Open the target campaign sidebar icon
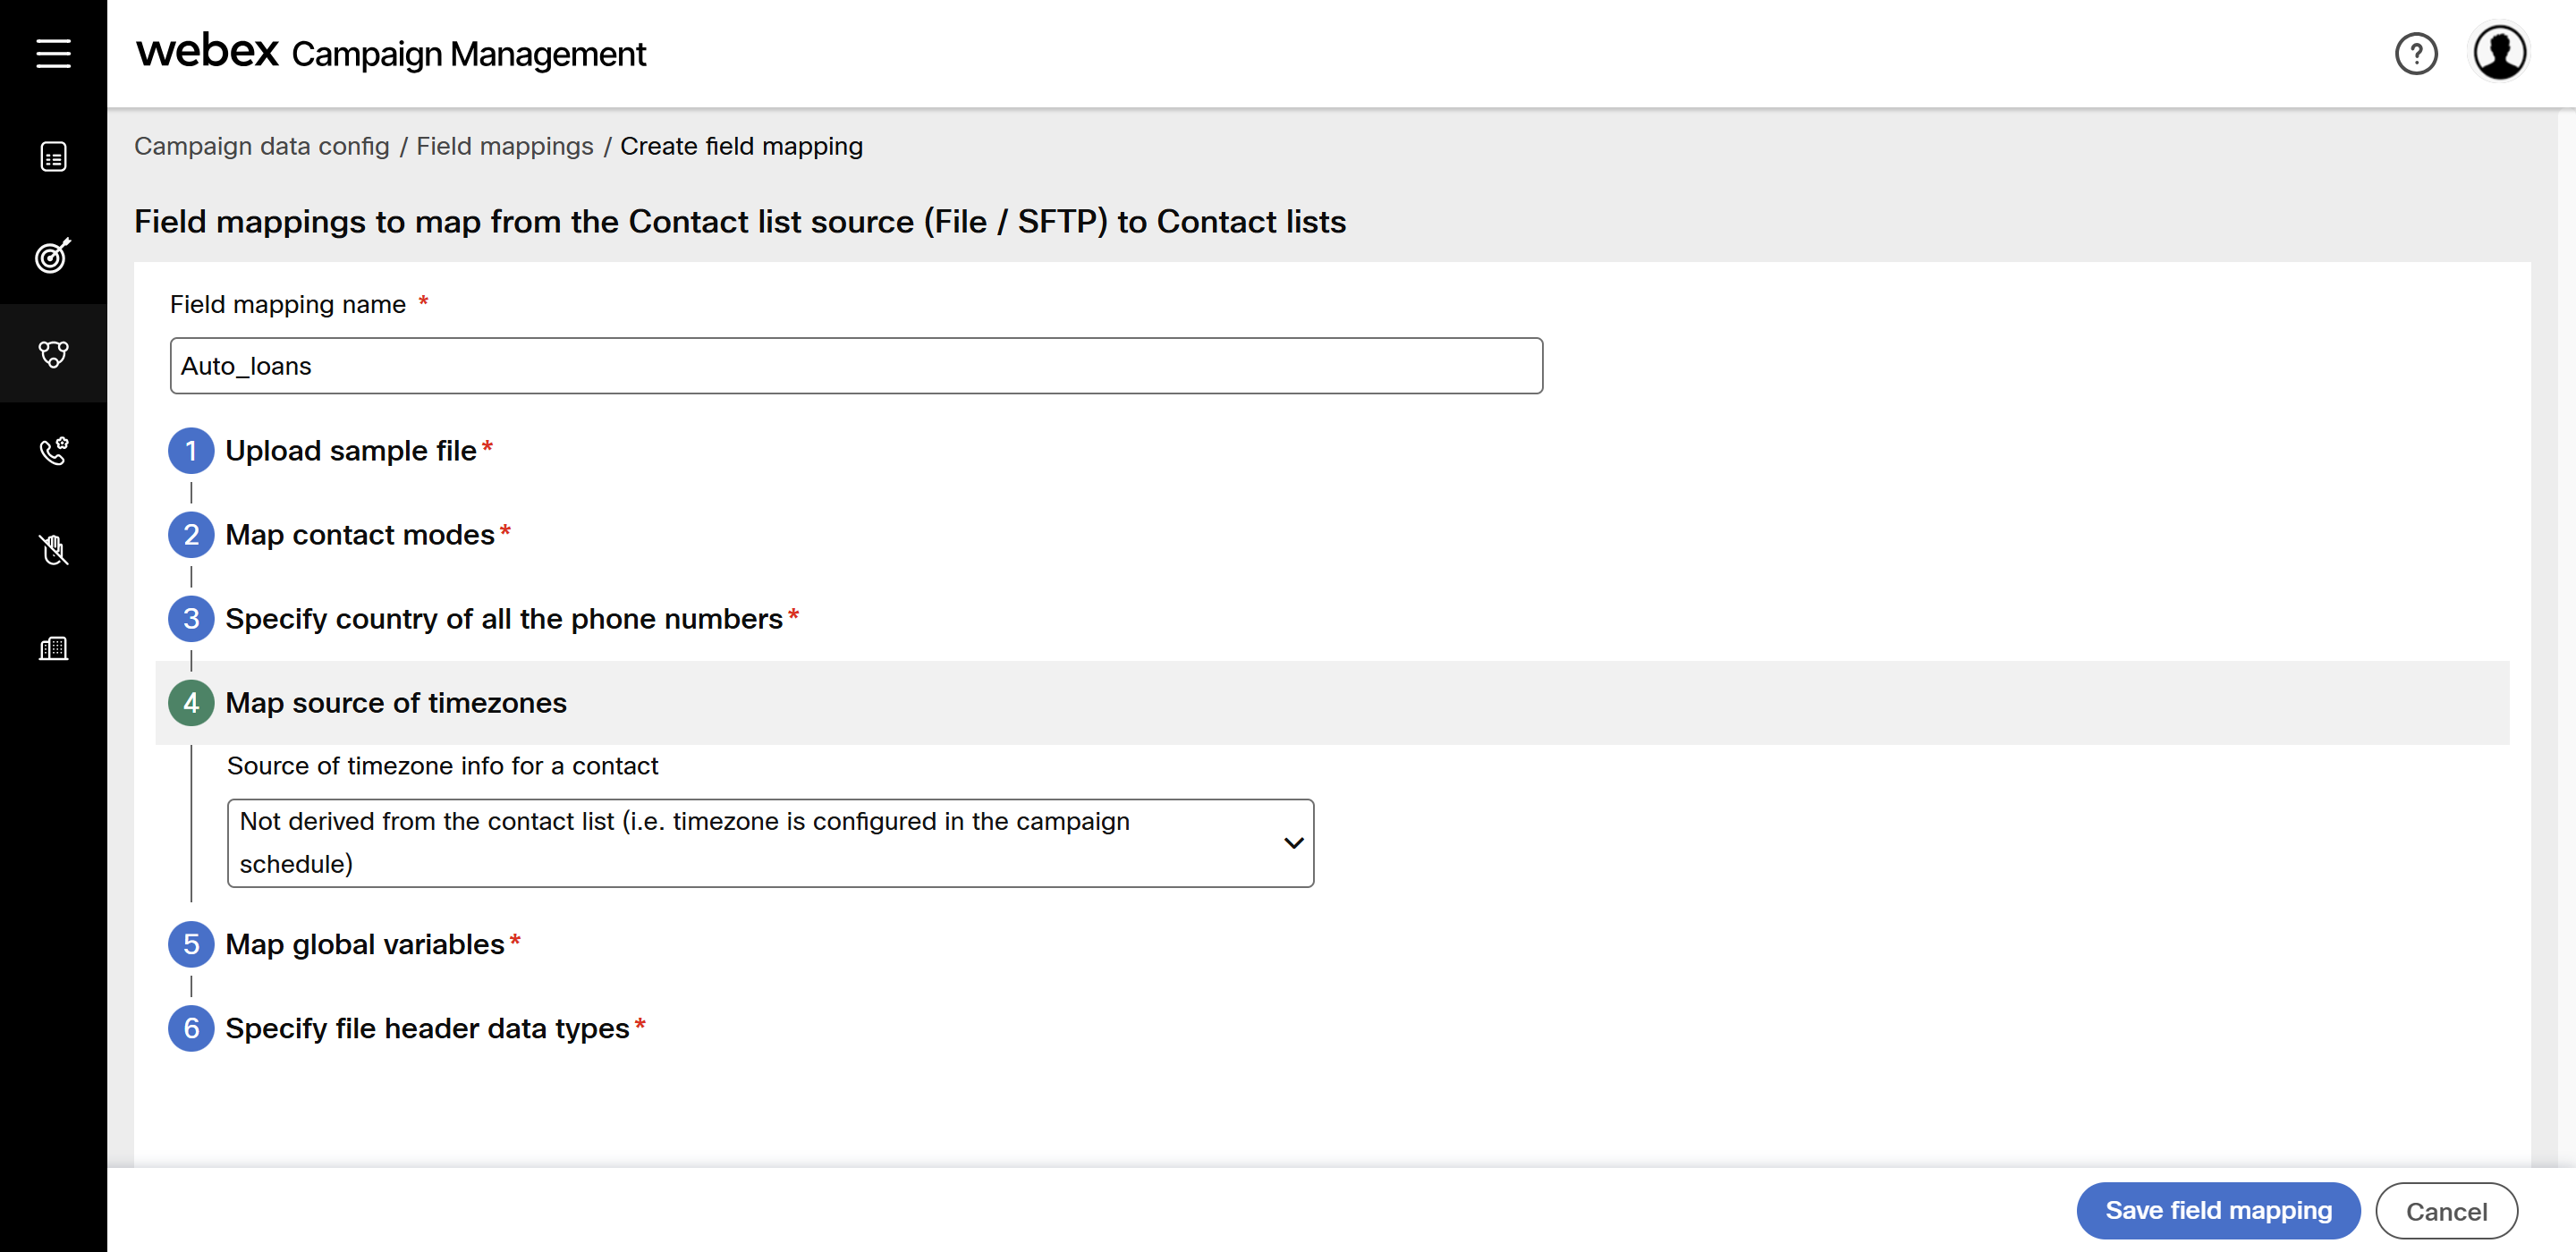The width and height of the screenshot is (2576, 1252). coord(53,255)
